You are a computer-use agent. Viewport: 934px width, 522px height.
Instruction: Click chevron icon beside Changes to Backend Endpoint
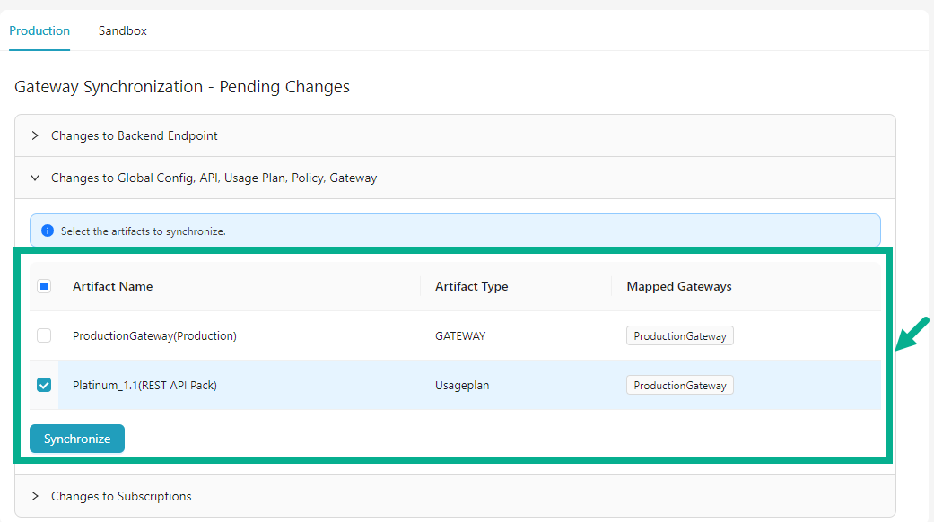[x=35, y=135]
